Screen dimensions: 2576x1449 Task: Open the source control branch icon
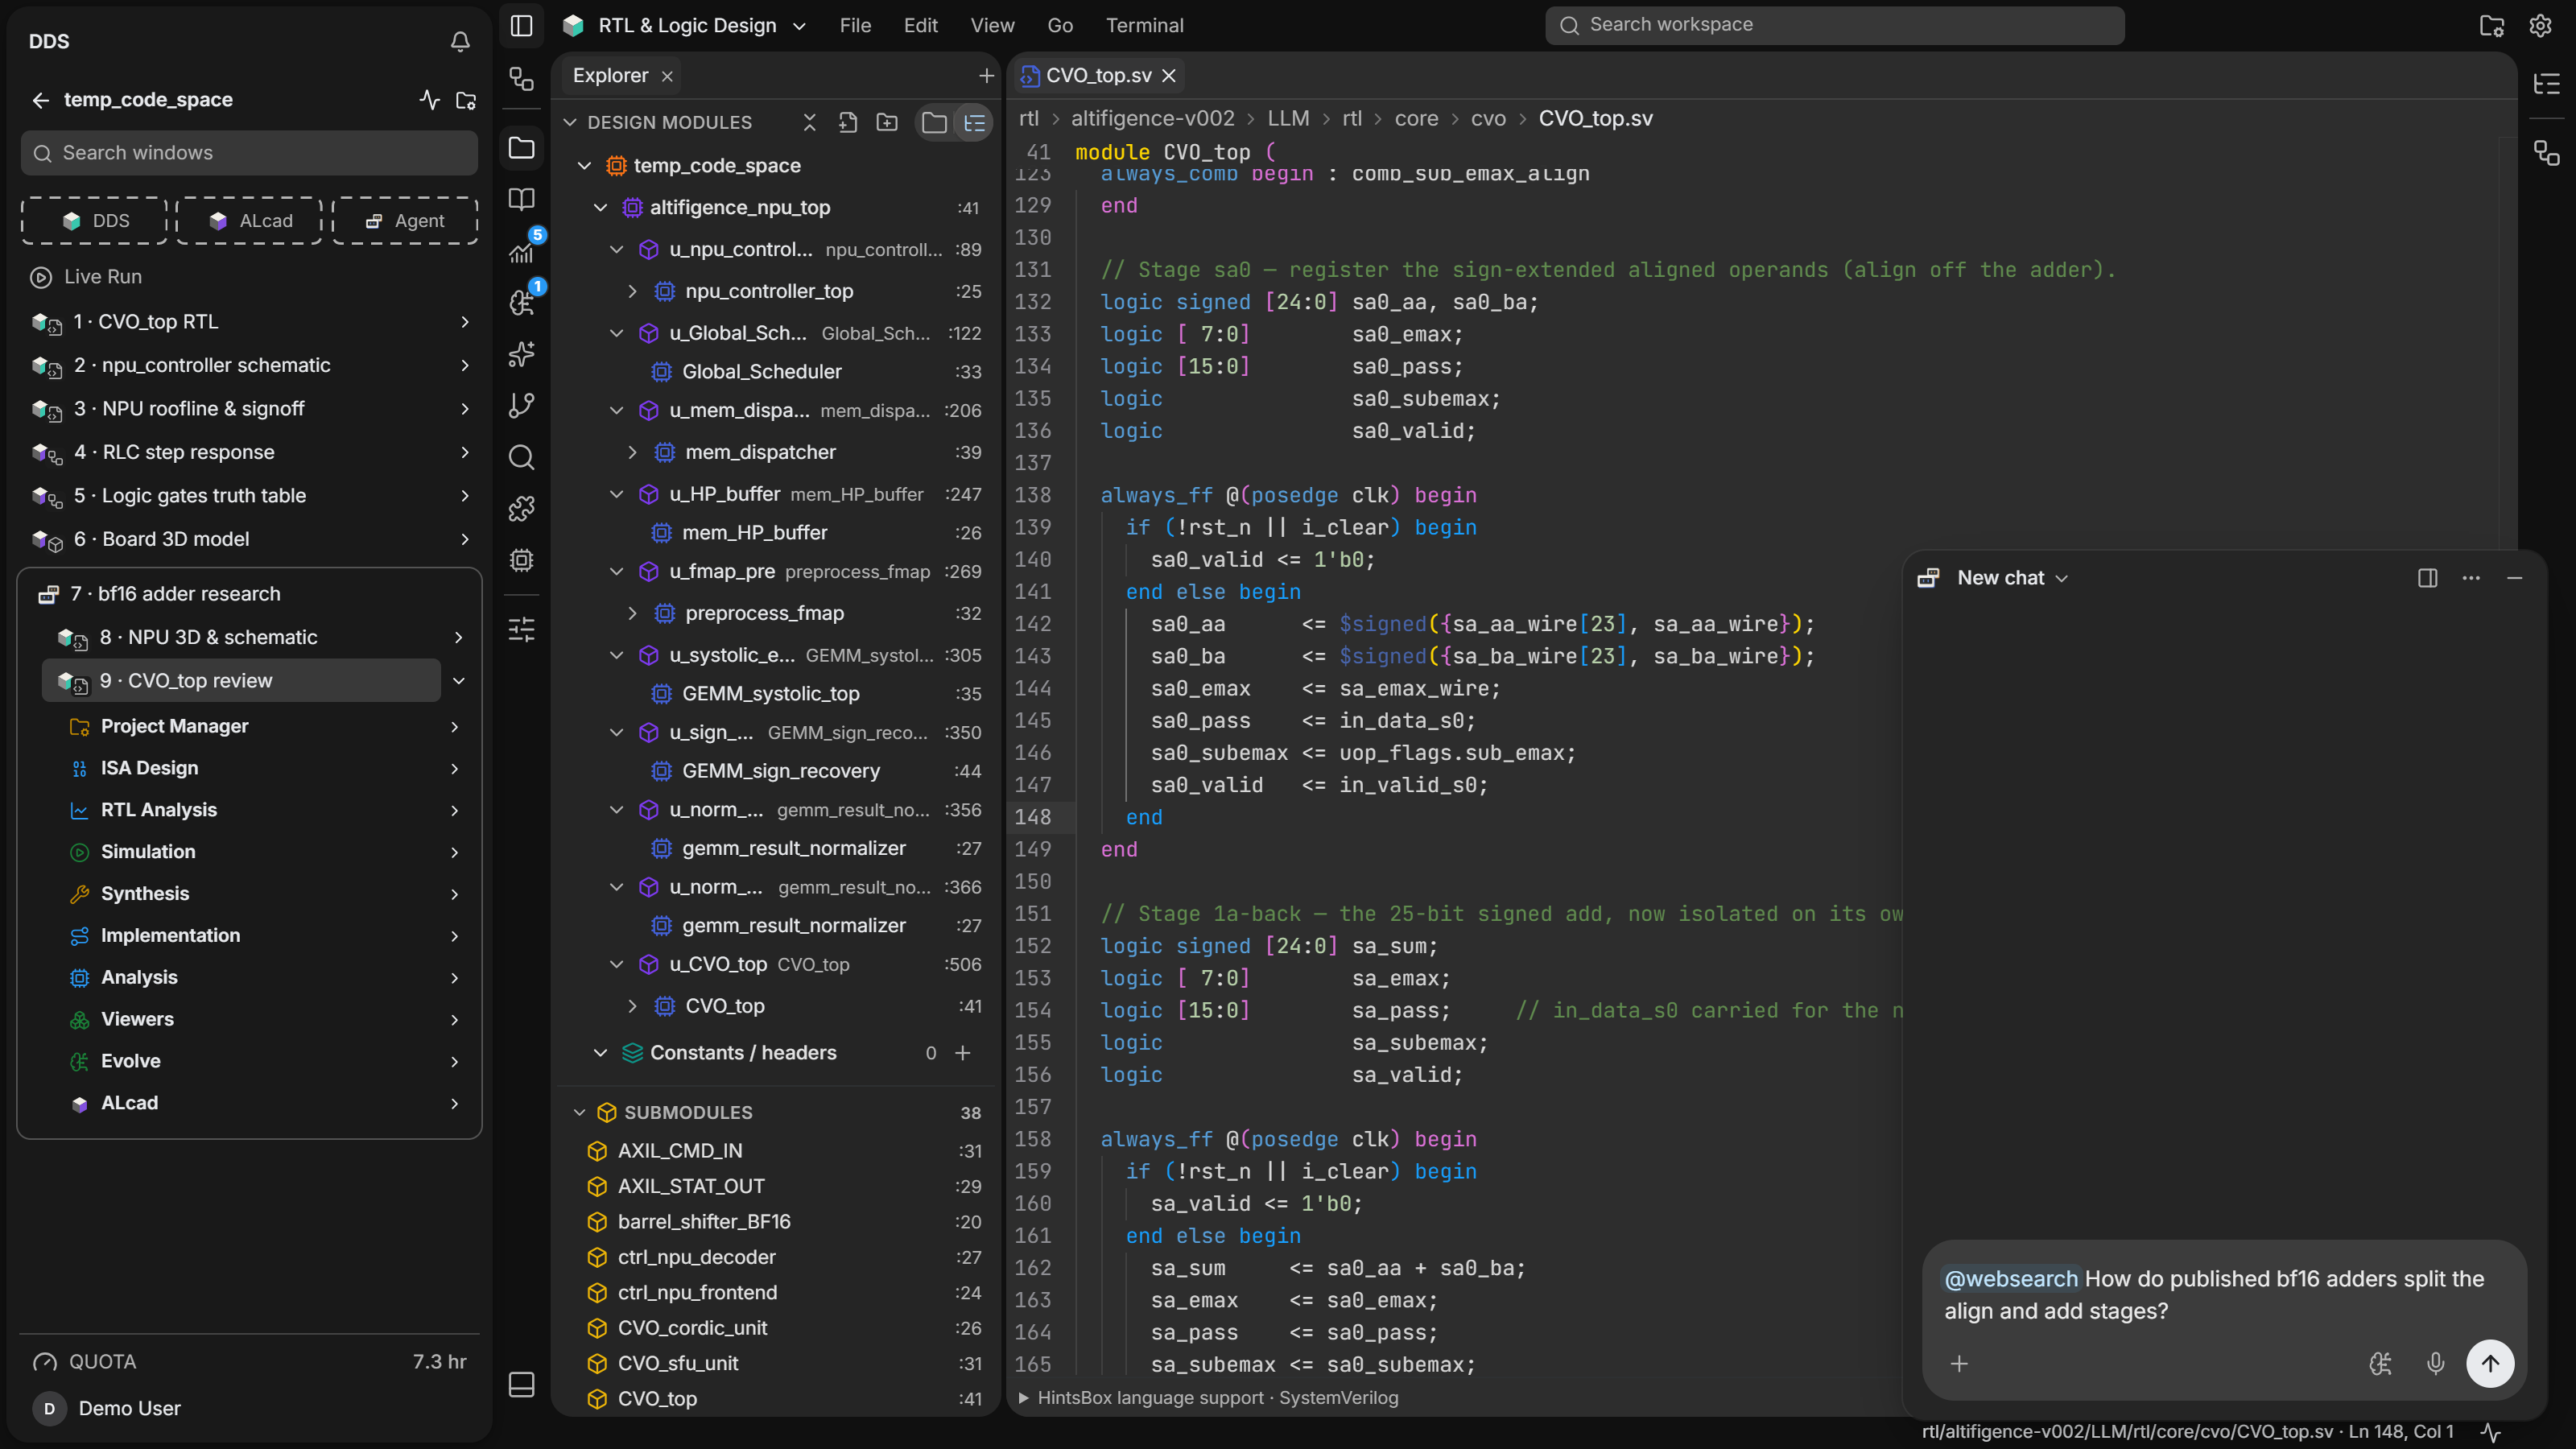522,405
